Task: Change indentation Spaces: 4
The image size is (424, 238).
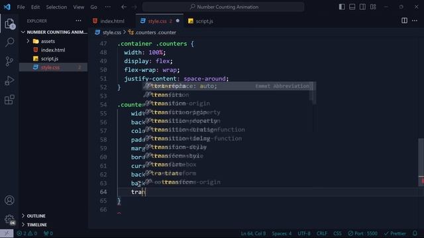Action: click(282, 233)
